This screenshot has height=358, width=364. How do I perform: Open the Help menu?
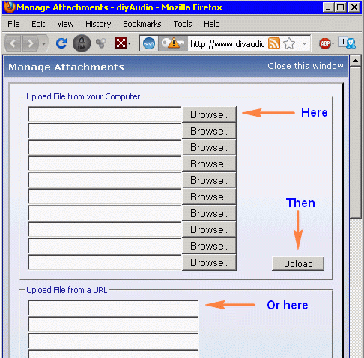[x=212, y=24]
